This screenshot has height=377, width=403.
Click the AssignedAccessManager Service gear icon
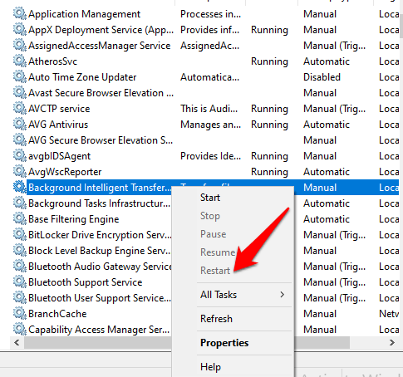(x=20, y=46)
